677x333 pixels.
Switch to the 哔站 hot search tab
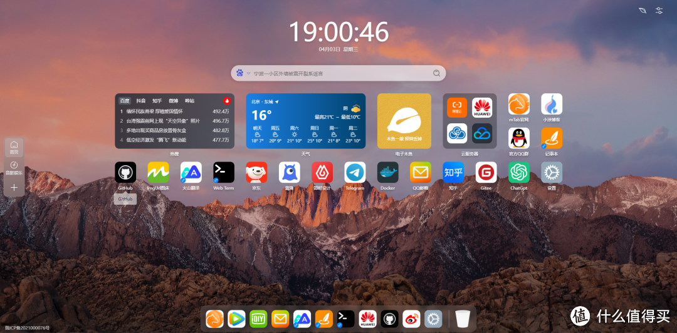189,101
